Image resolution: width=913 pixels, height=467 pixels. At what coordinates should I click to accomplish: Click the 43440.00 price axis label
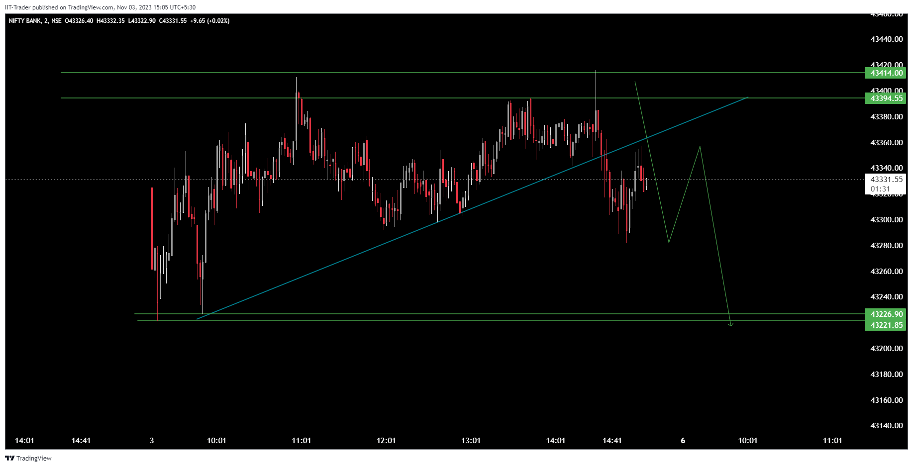(x=886, y=39)
